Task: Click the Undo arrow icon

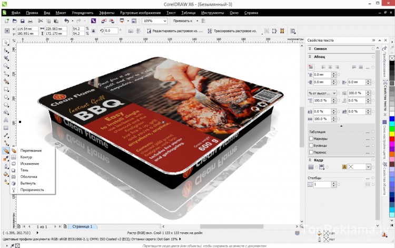Action: click(66, 21)
